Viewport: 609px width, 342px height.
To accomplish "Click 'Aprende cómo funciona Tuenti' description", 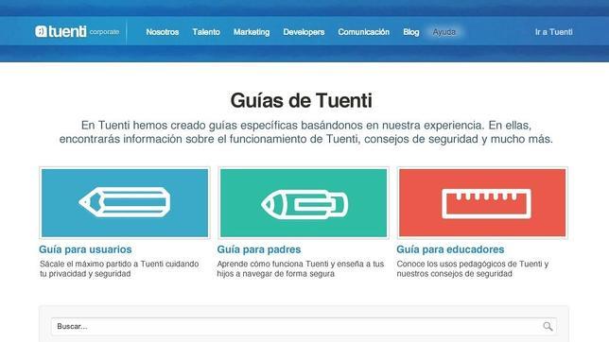I will tap(301, 268).
